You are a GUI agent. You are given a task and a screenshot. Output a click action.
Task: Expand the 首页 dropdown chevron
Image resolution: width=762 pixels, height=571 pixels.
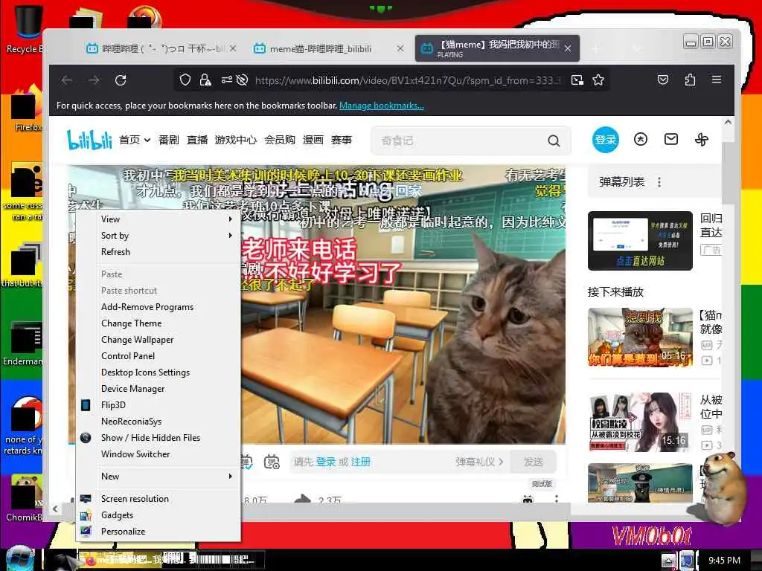147,141
